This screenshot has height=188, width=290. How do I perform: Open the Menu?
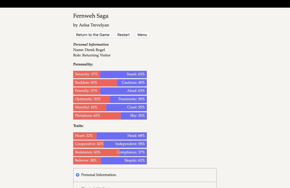(x=142, y=35)
